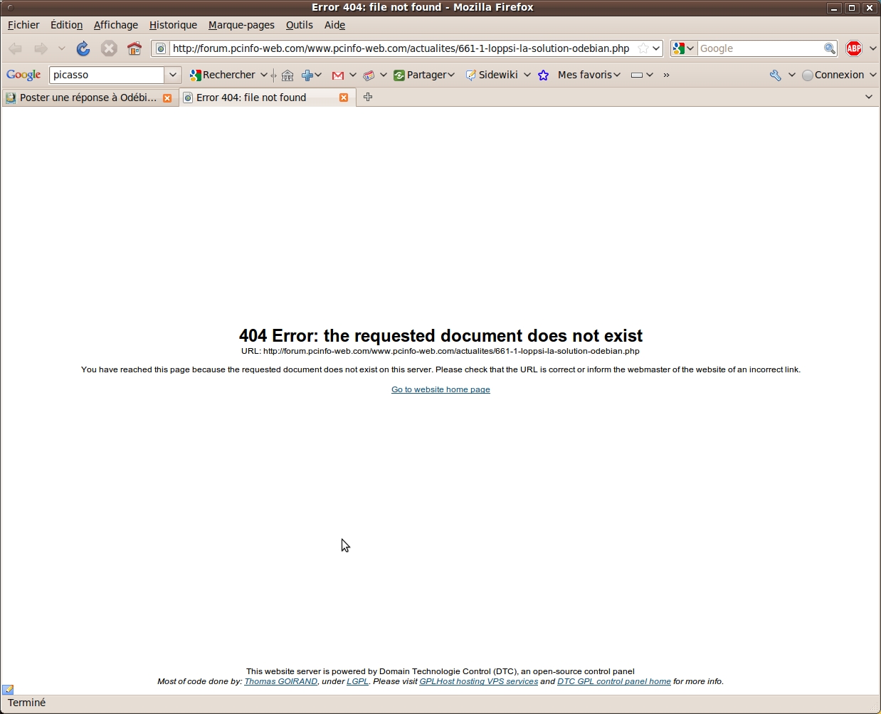This screenshot has width=881, height=714.
Task: Open the Historique menu
Action: [173, 25]
